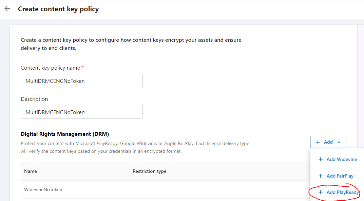Select the WidevineNoToken table row
The image size is (364, 201).
pyautogui.click(x=166, y=189)
